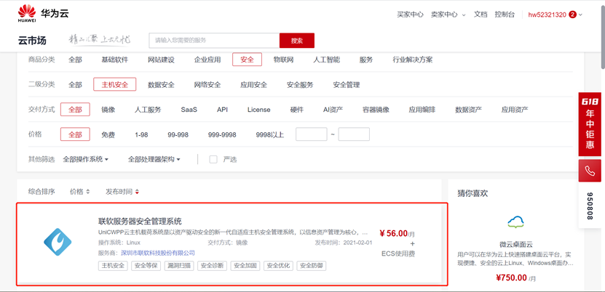This screenshot has height=292, width=605.
Task: Open the 卖家中心 dropdown menu
Action: (448, 15)
